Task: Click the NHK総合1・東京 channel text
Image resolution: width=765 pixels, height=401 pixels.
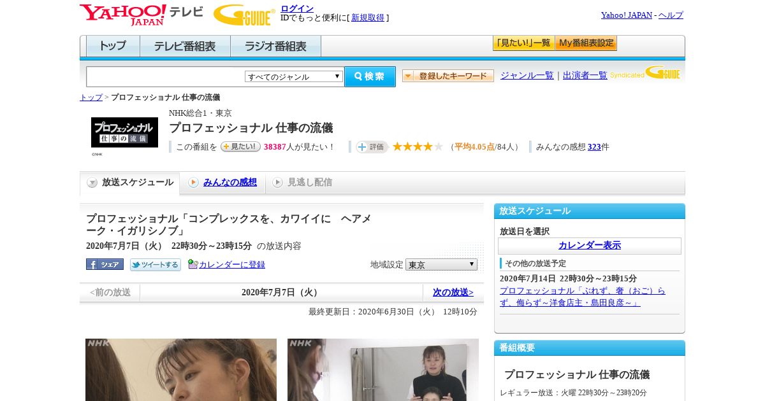Action: [200, 113]
